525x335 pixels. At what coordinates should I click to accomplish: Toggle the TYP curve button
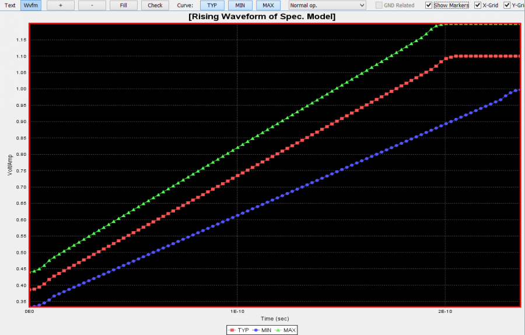pos(212,5)
